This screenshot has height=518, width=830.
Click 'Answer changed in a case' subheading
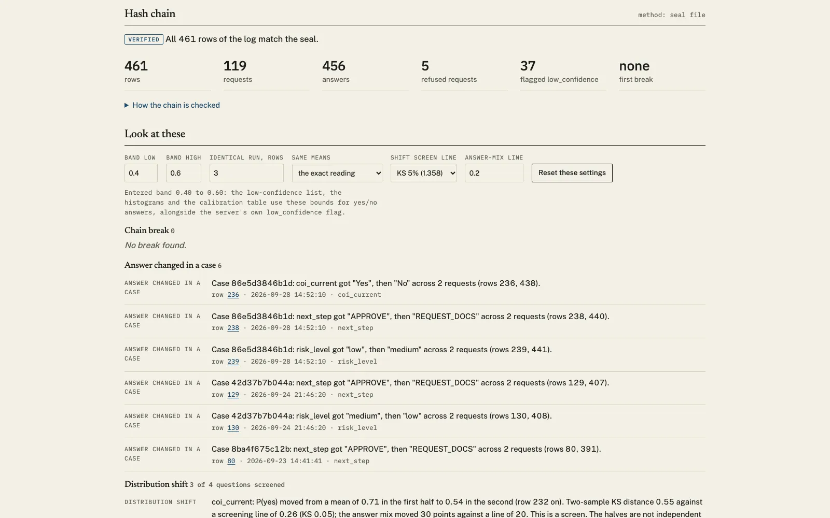coord(170,265)
